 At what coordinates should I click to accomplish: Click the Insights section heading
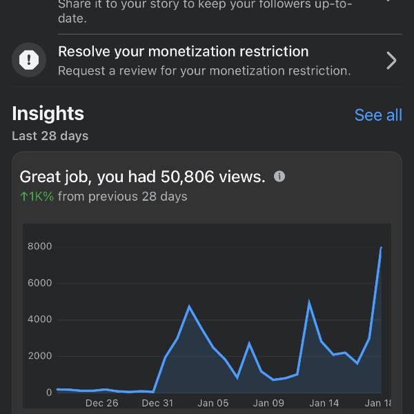tap(48, 114)
